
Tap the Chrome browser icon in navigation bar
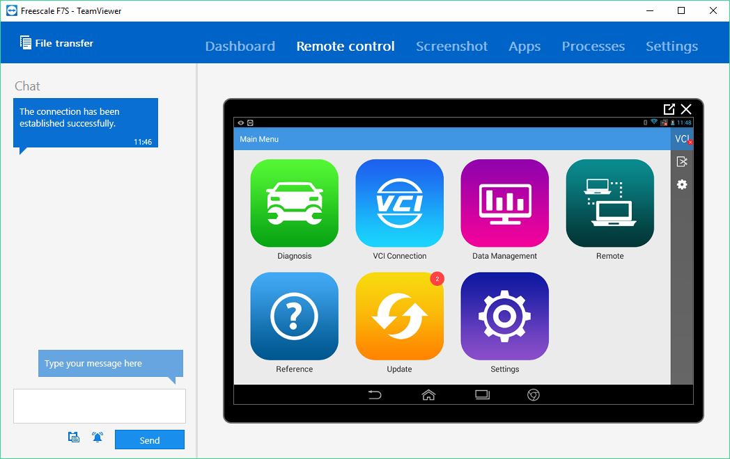pyautogui.click(x=534, y=395)
